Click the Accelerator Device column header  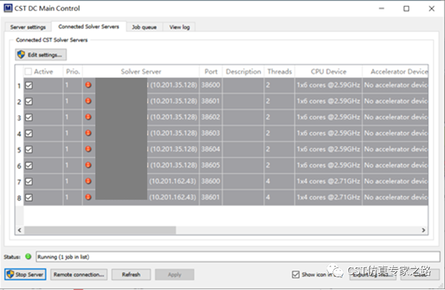coord(395,72)
